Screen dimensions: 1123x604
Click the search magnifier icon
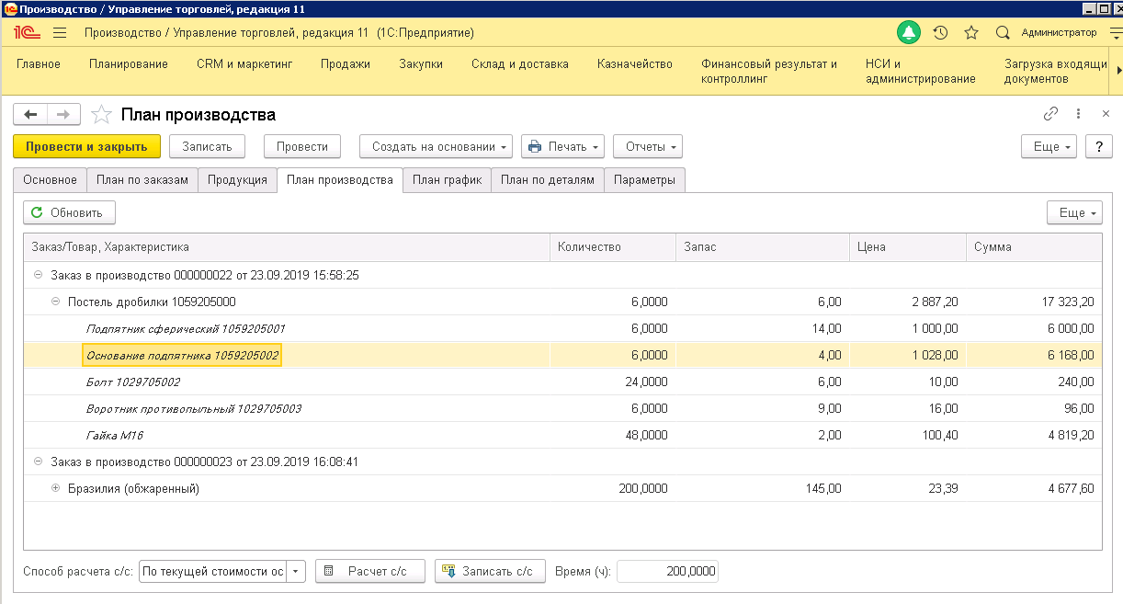point(1003,33)
